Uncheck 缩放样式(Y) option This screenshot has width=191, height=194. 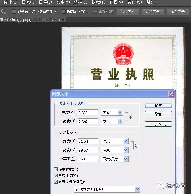(x=56, y=169)
